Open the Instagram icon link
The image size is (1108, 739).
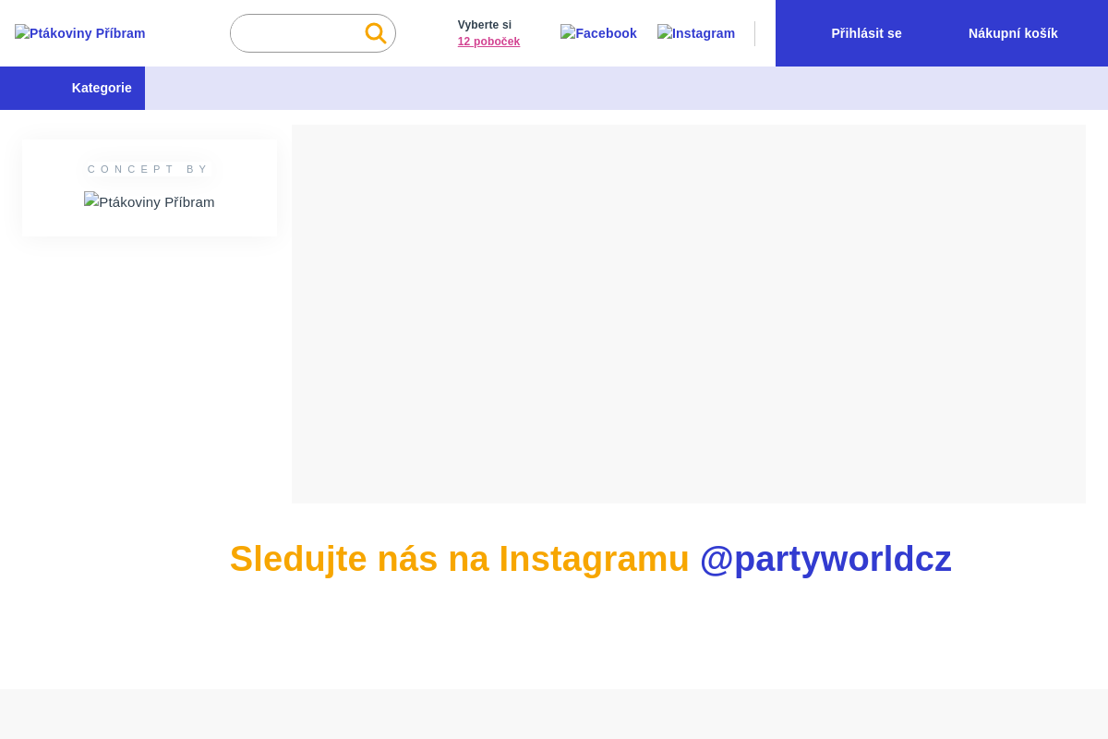pos(696,33)
